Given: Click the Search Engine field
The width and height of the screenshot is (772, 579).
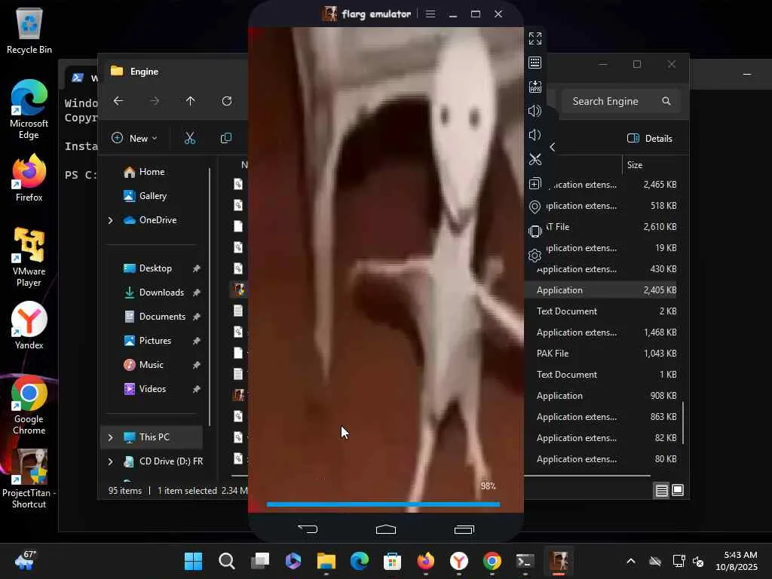Looking at the screenshot, I should coord(620,101).
